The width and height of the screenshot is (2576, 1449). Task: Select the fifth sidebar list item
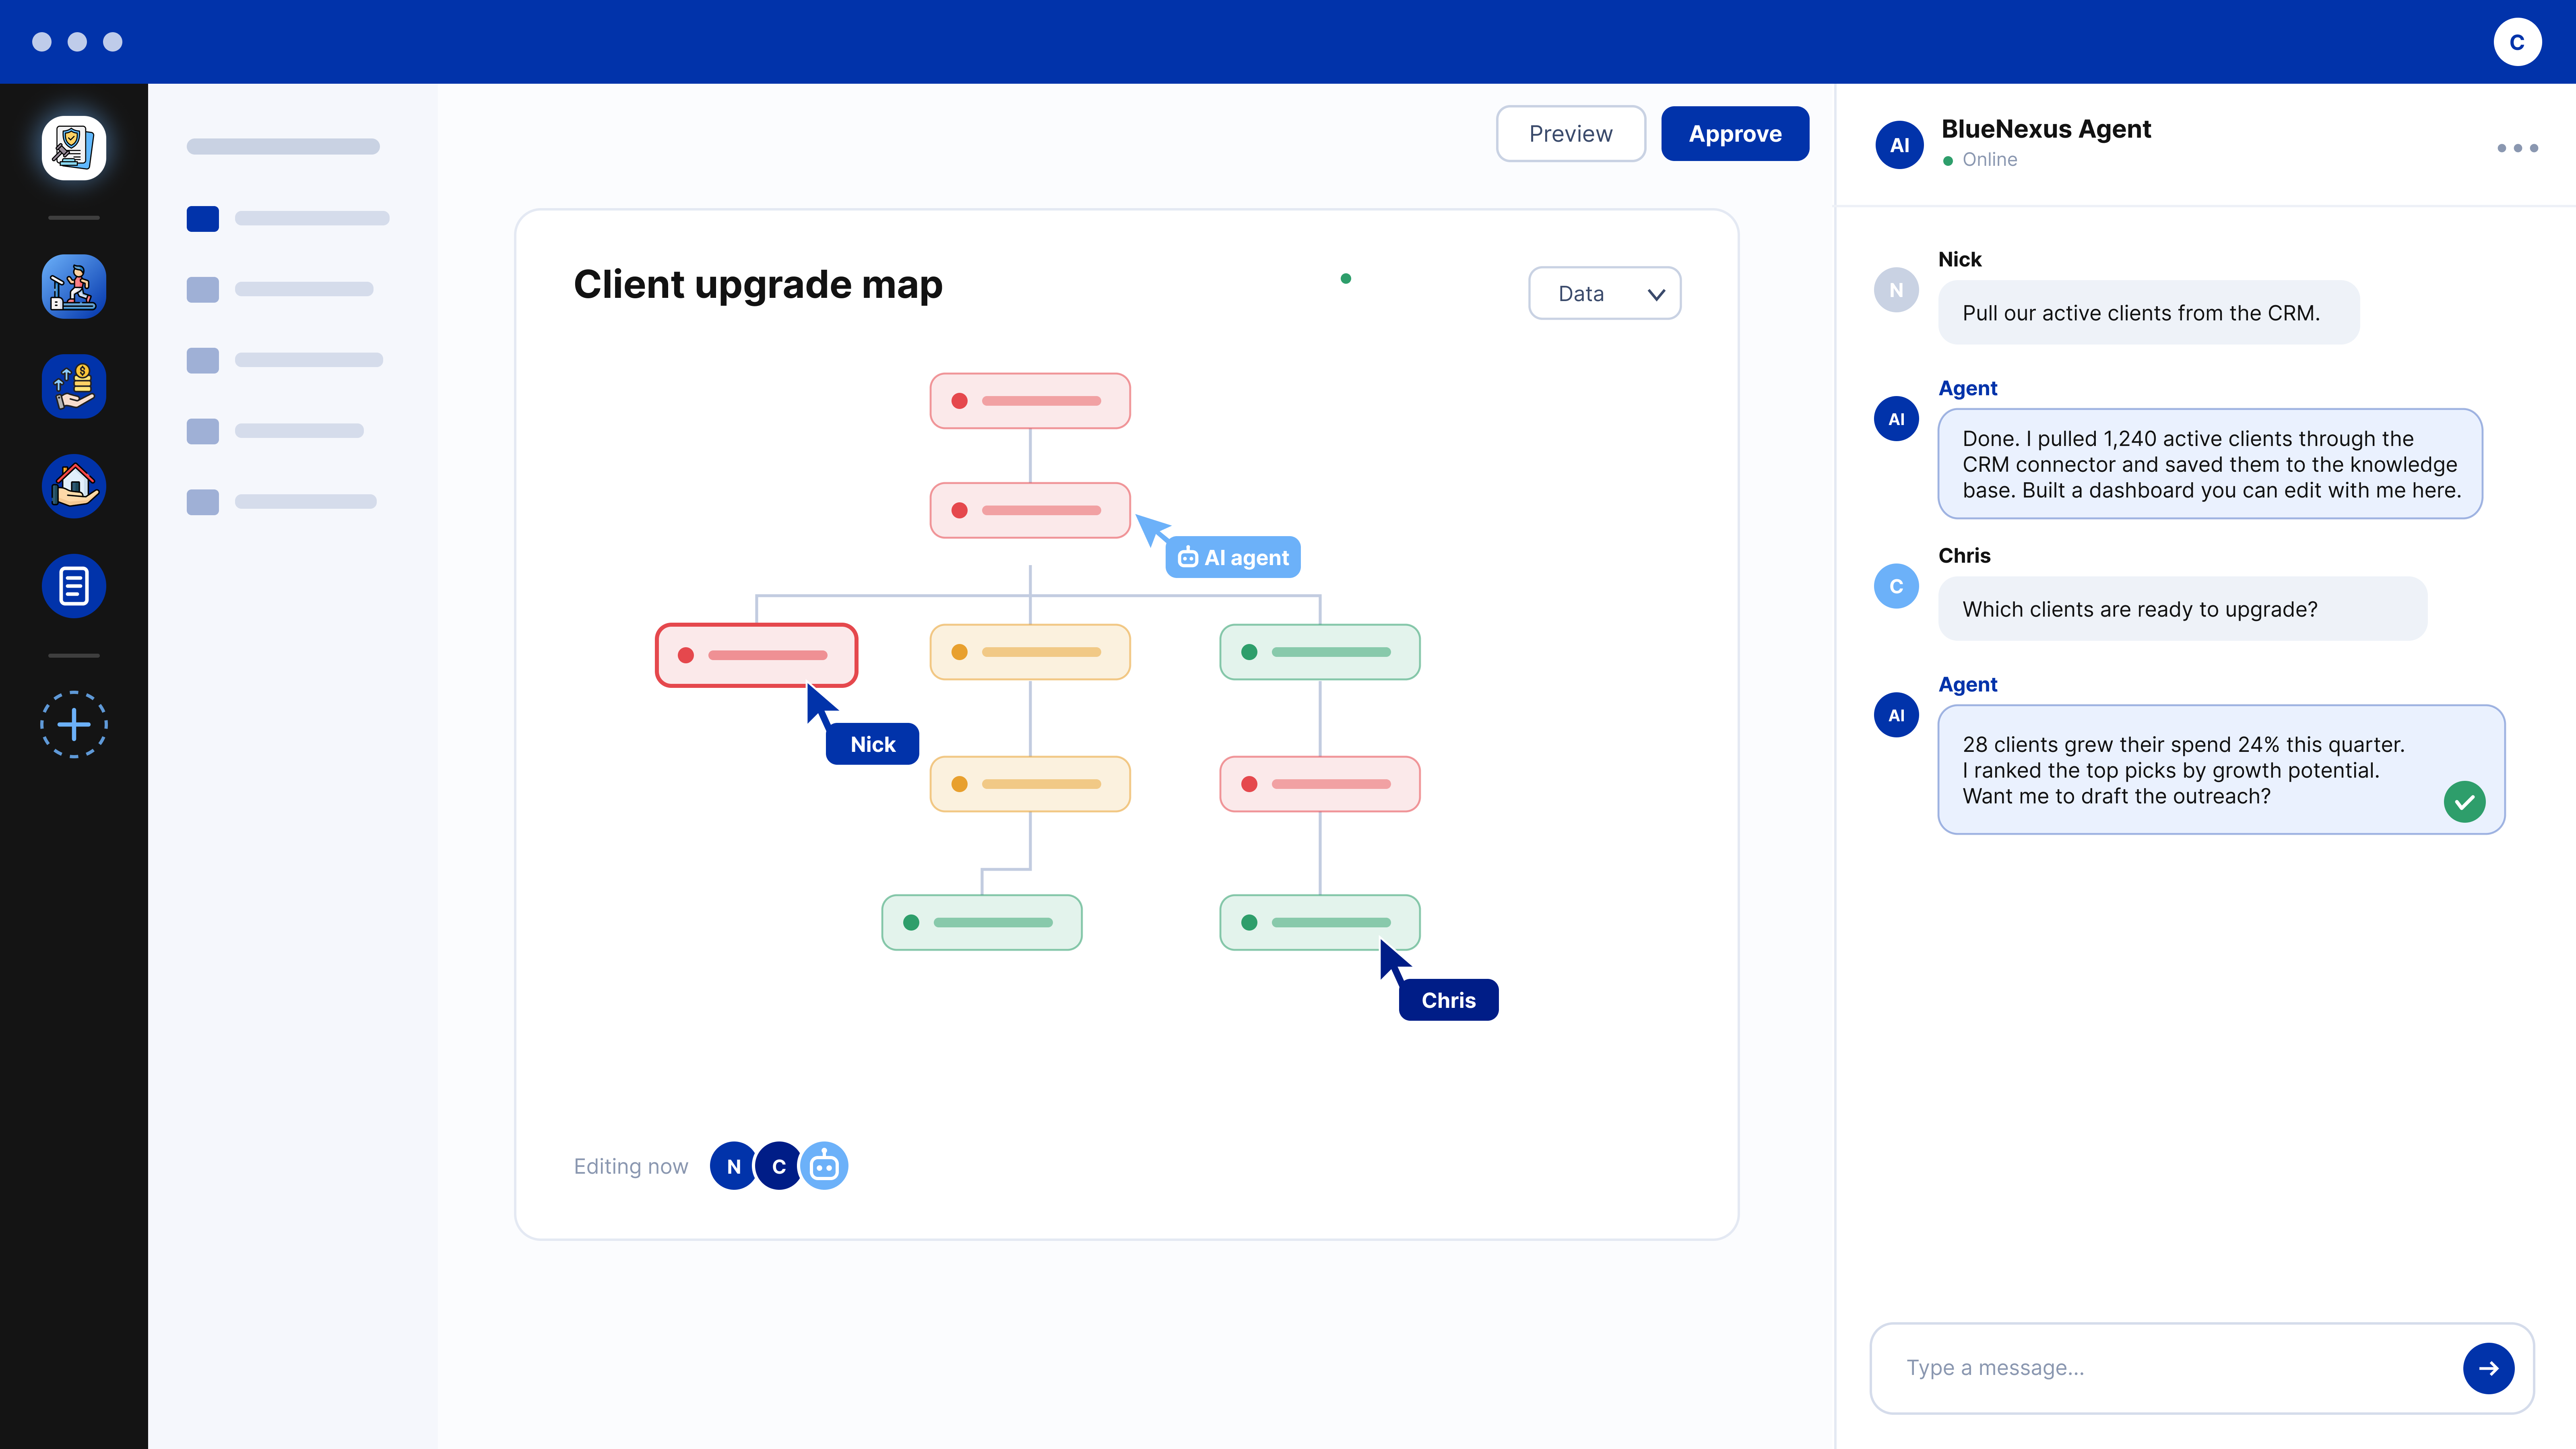coord(282,502)
